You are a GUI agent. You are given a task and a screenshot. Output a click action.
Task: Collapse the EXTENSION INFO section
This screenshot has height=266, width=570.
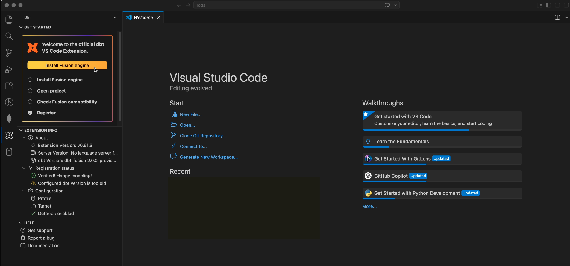point(21,130)
